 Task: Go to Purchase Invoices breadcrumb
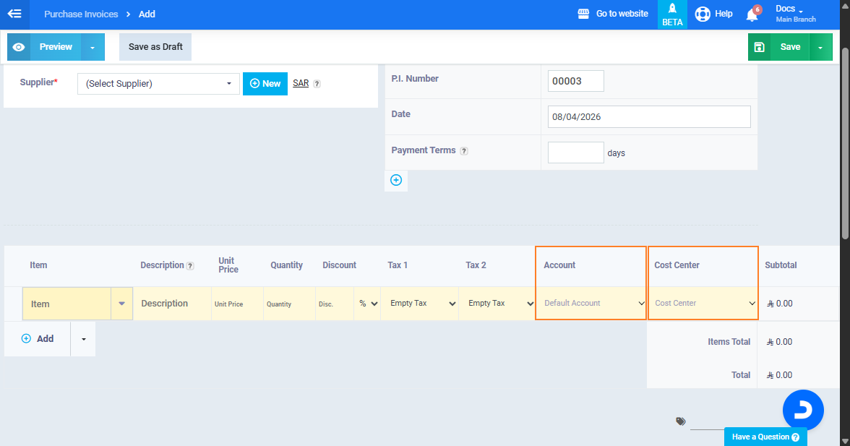[x=81, y=14]
